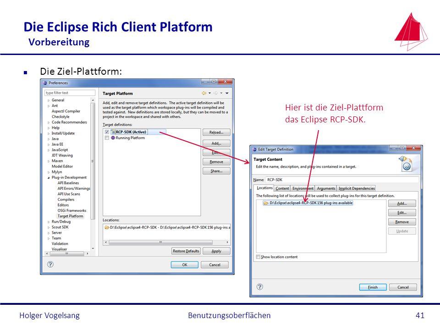Cancel the Edit Target Definition dialog
Image resolution: width=440 pixels, height=330 pixels.
tap(403, 287)
